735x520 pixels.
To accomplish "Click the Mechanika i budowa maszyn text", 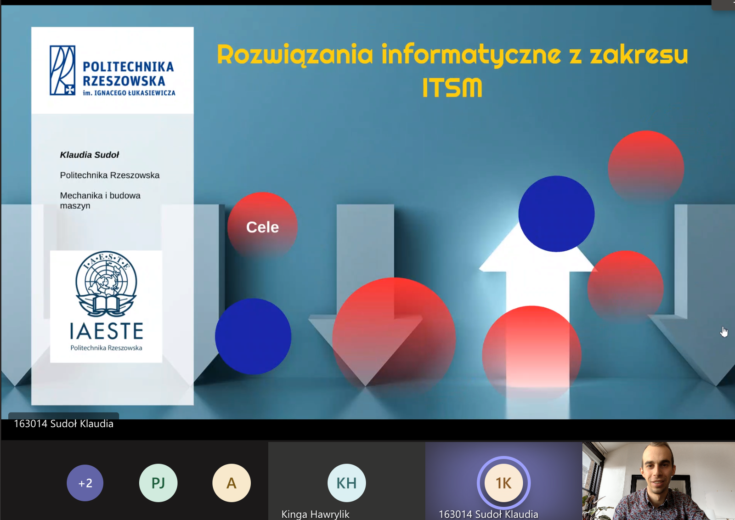I will click(100, 200).
